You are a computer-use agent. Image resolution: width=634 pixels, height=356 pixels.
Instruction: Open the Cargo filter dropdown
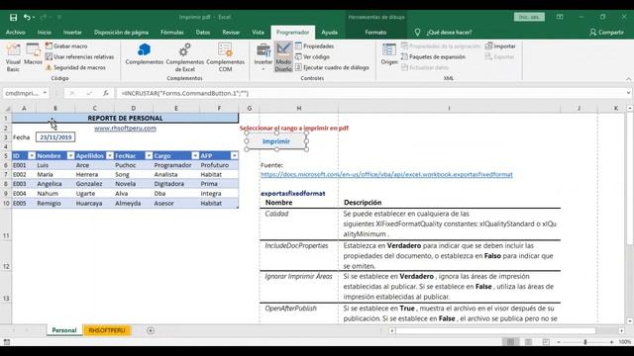click(x=195, y=156)
